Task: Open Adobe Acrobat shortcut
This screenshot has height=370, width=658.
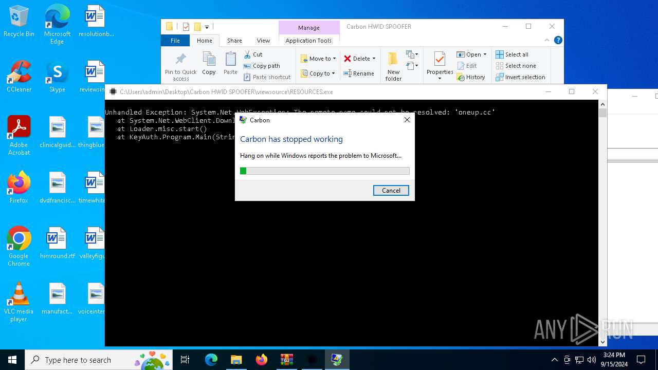Action: coord(19,136)
